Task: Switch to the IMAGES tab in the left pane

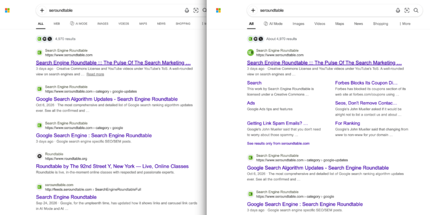Action: point(103,24)
